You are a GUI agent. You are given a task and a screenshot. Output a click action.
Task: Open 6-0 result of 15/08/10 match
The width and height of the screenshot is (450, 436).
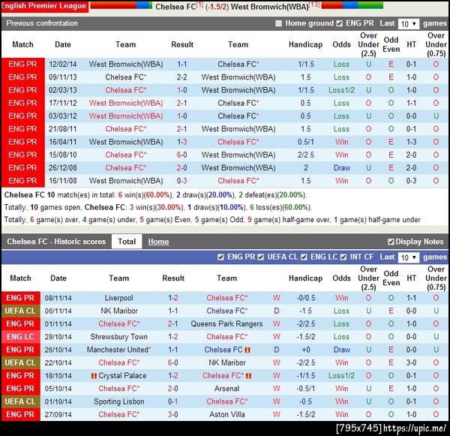[182, 155]
